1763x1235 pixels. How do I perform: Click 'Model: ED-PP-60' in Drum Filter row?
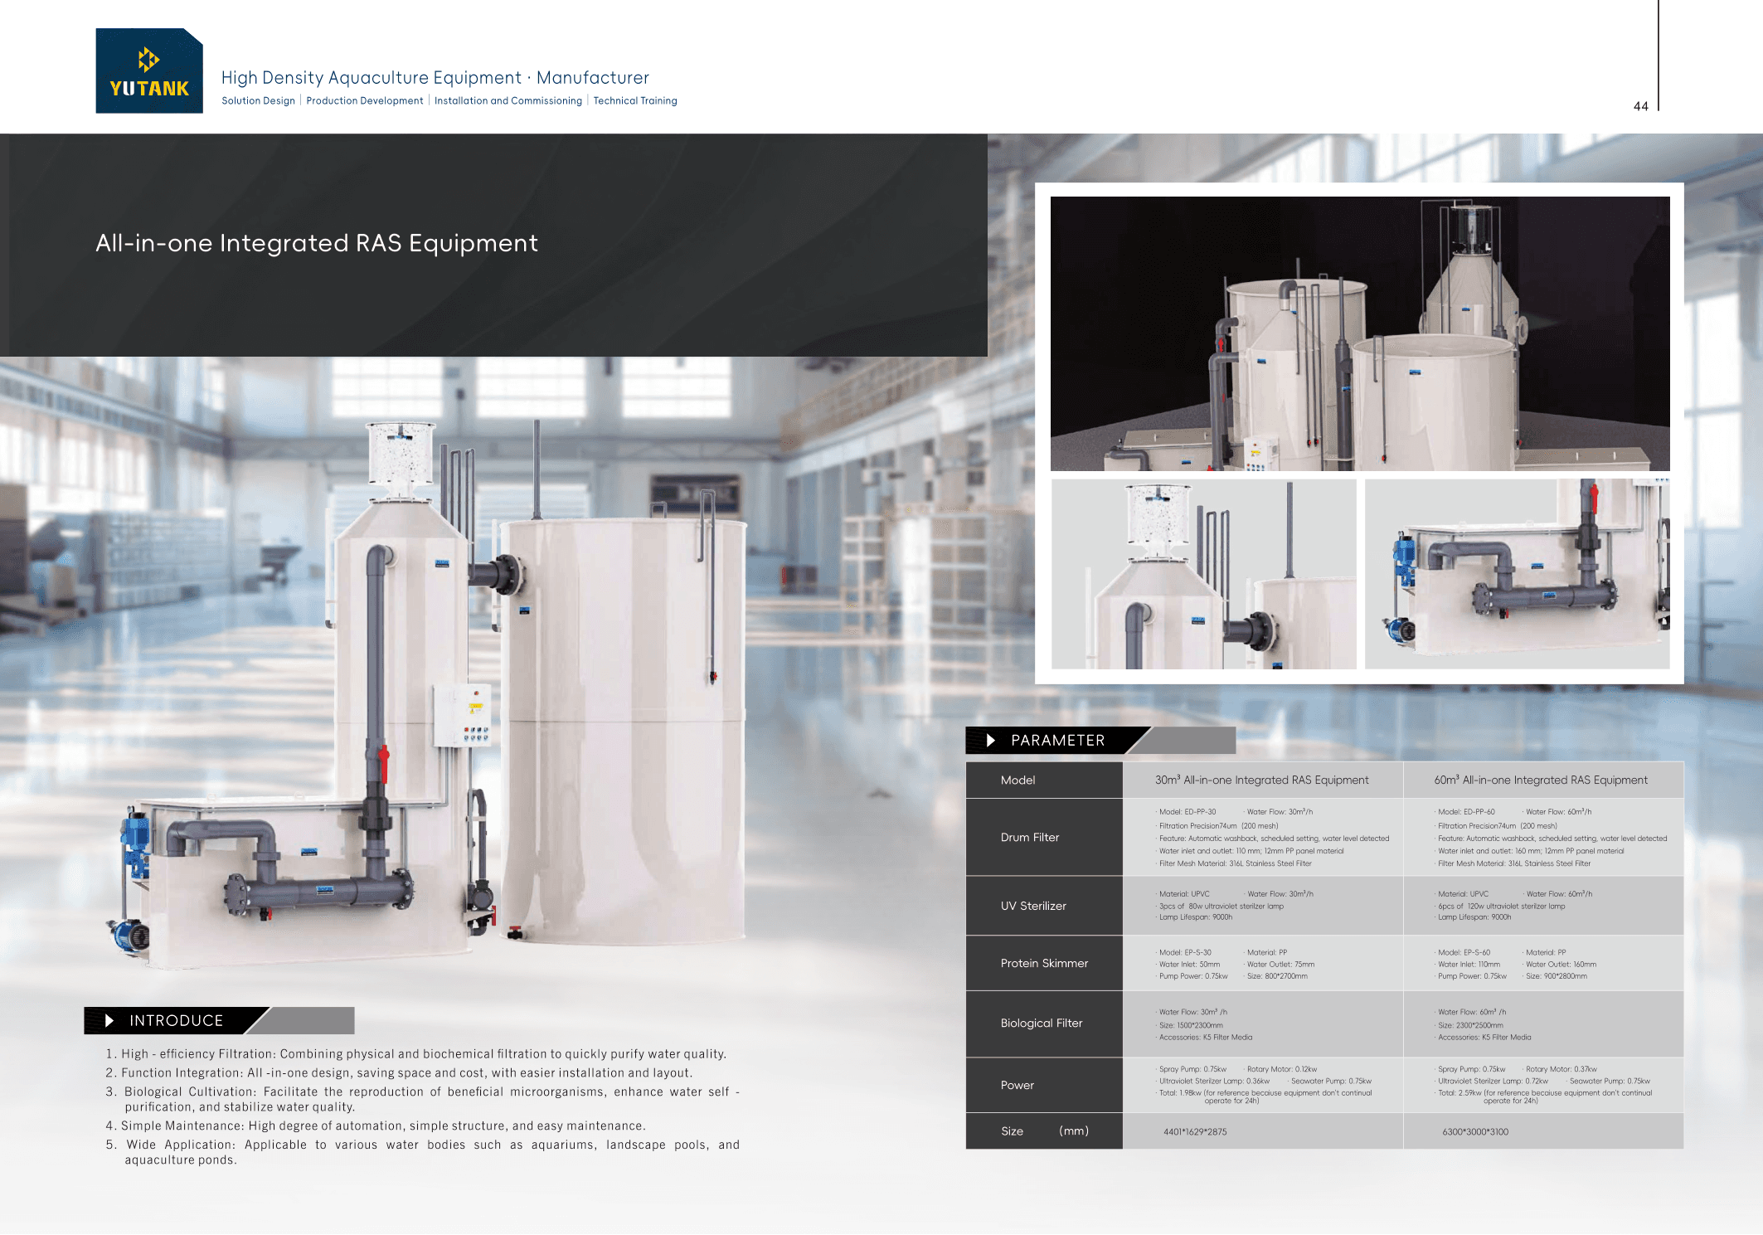click(1465, 812)
